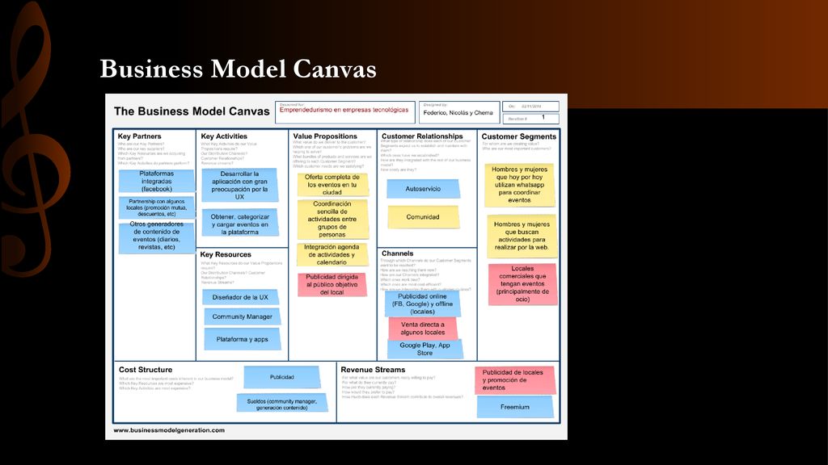
Task: Select the 'Key Resources' heading
Action: pyautogui.click(x=226, y=254)
